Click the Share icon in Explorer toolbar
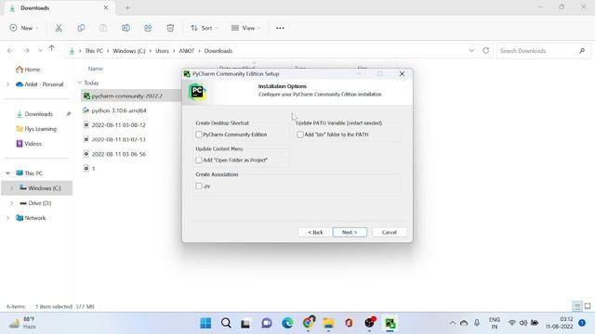The height and width of the screenshot is (334, 595). click(x=148, y=28)
